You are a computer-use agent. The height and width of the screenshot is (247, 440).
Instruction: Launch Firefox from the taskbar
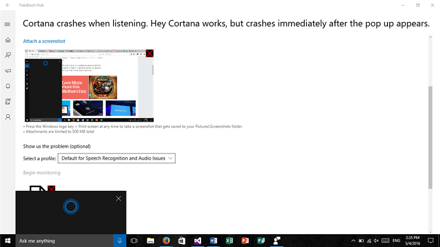pos(166,241)
